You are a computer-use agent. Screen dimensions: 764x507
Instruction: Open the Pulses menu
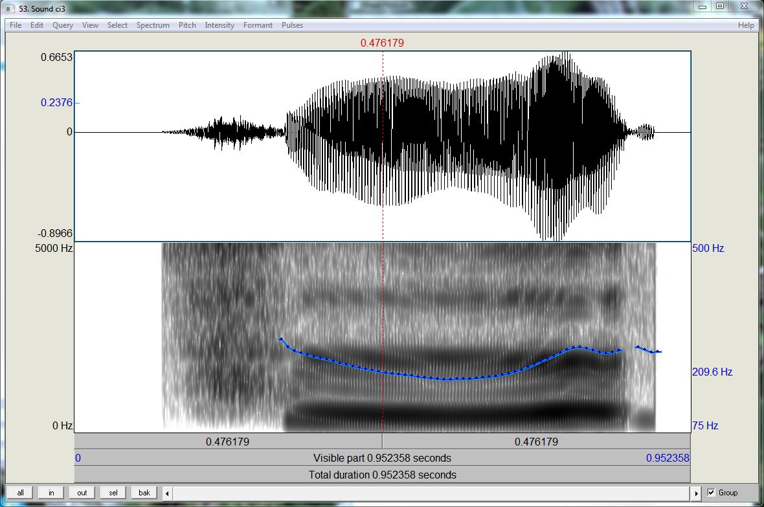click(x=293, y=25)
